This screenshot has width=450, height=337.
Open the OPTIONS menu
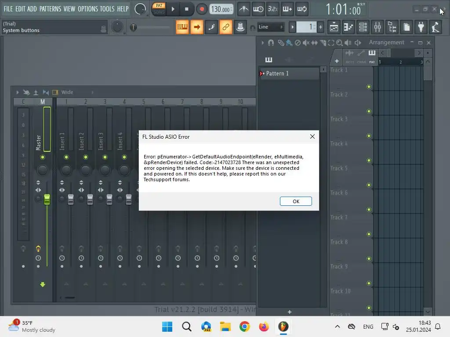point(87,9)
